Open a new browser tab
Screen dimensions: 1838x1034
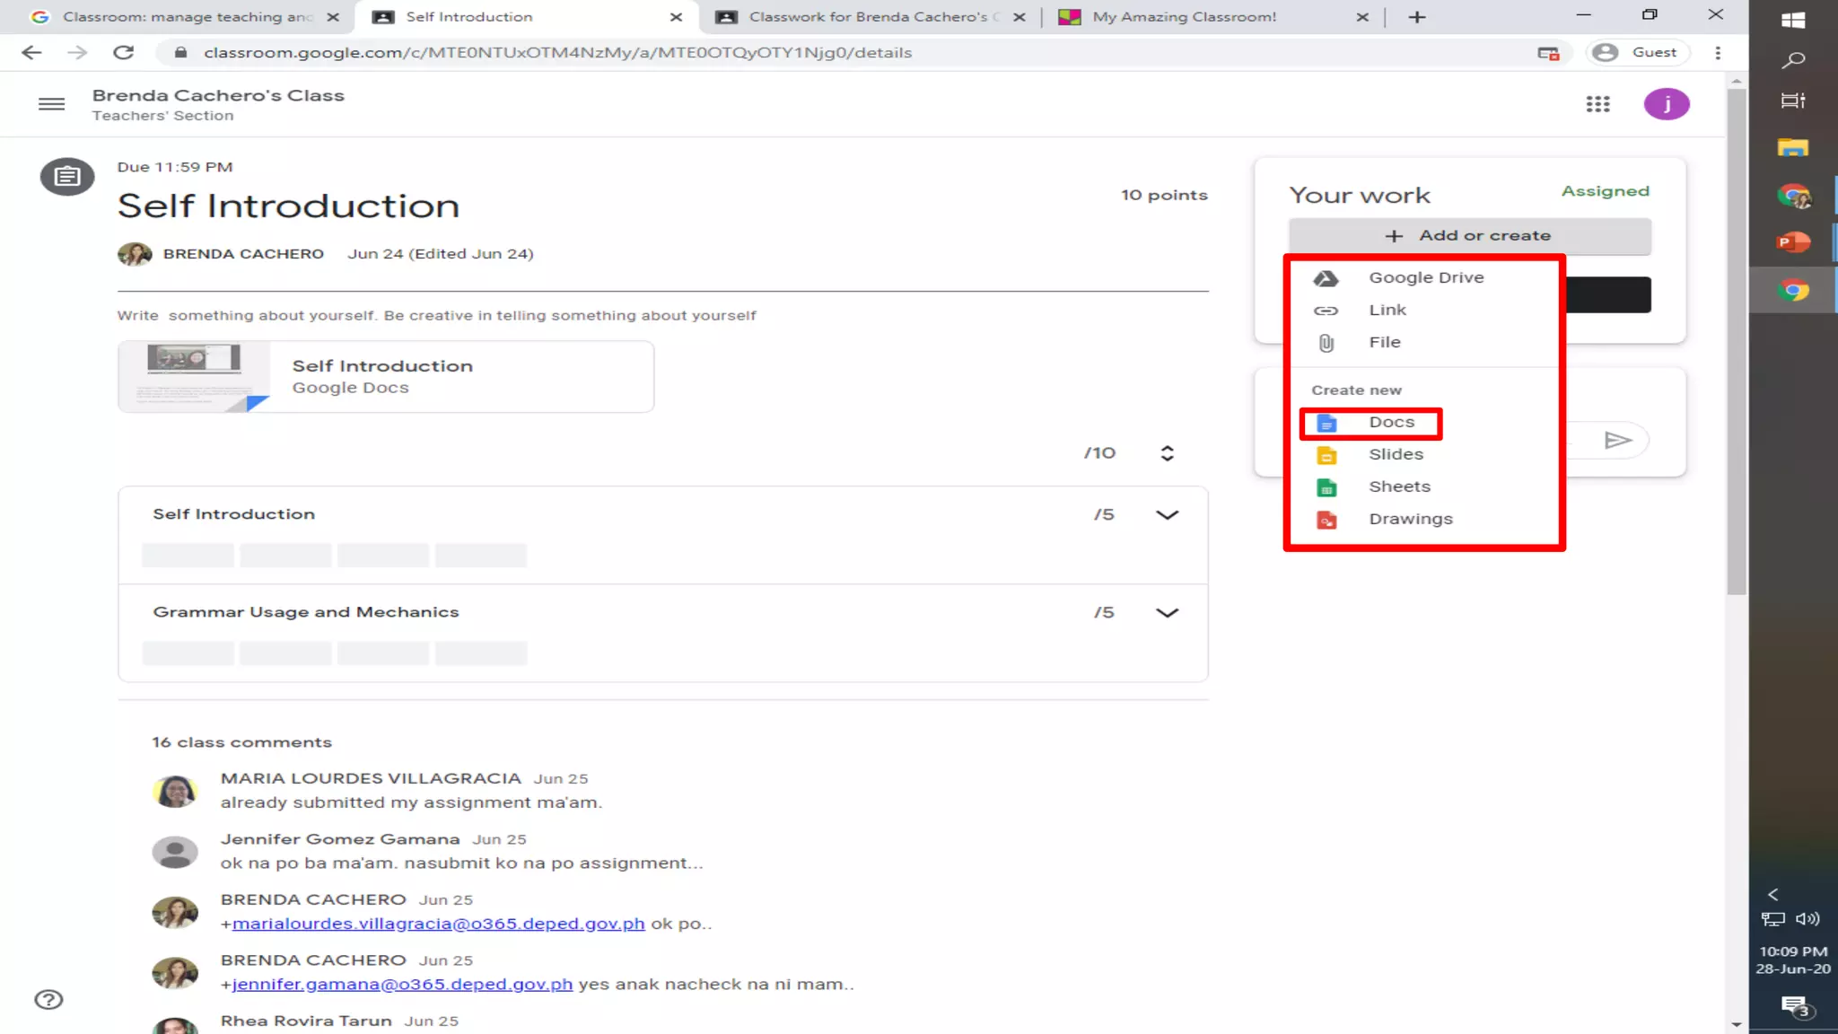(1416, 17)
